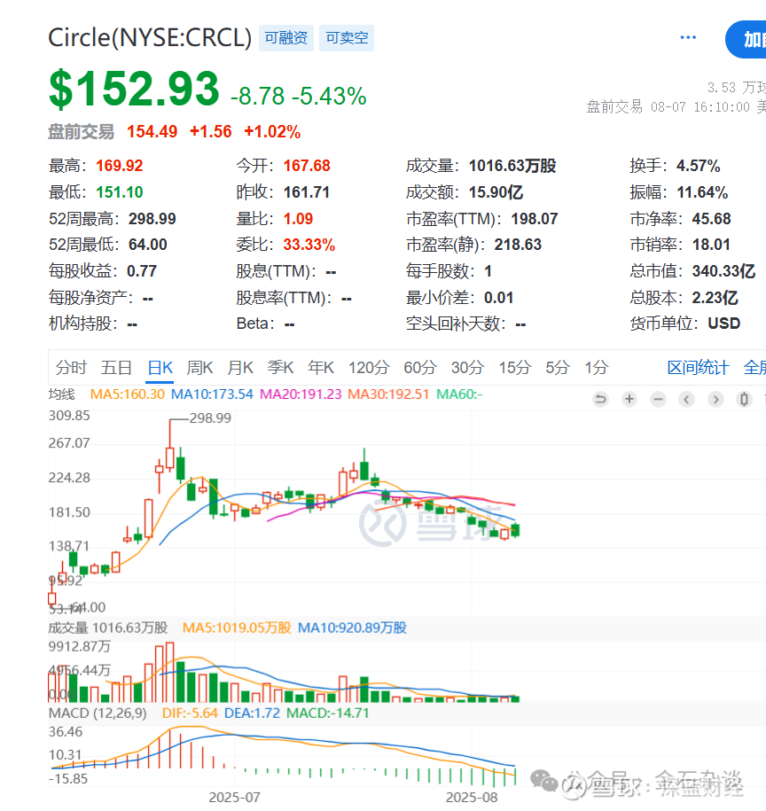Viewport: 766px width, 811px height.
Task: Click the 最高 value 169.92
Action: coord(120,166)
